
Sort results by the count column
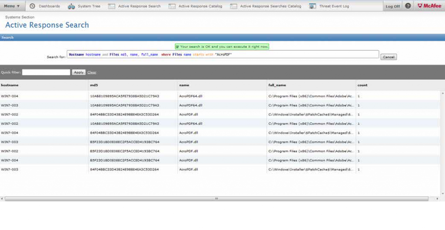[x=362, y=85]
